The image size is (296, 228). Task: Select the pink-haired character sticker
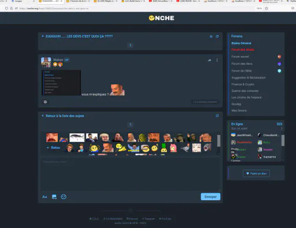pos(173,148)
